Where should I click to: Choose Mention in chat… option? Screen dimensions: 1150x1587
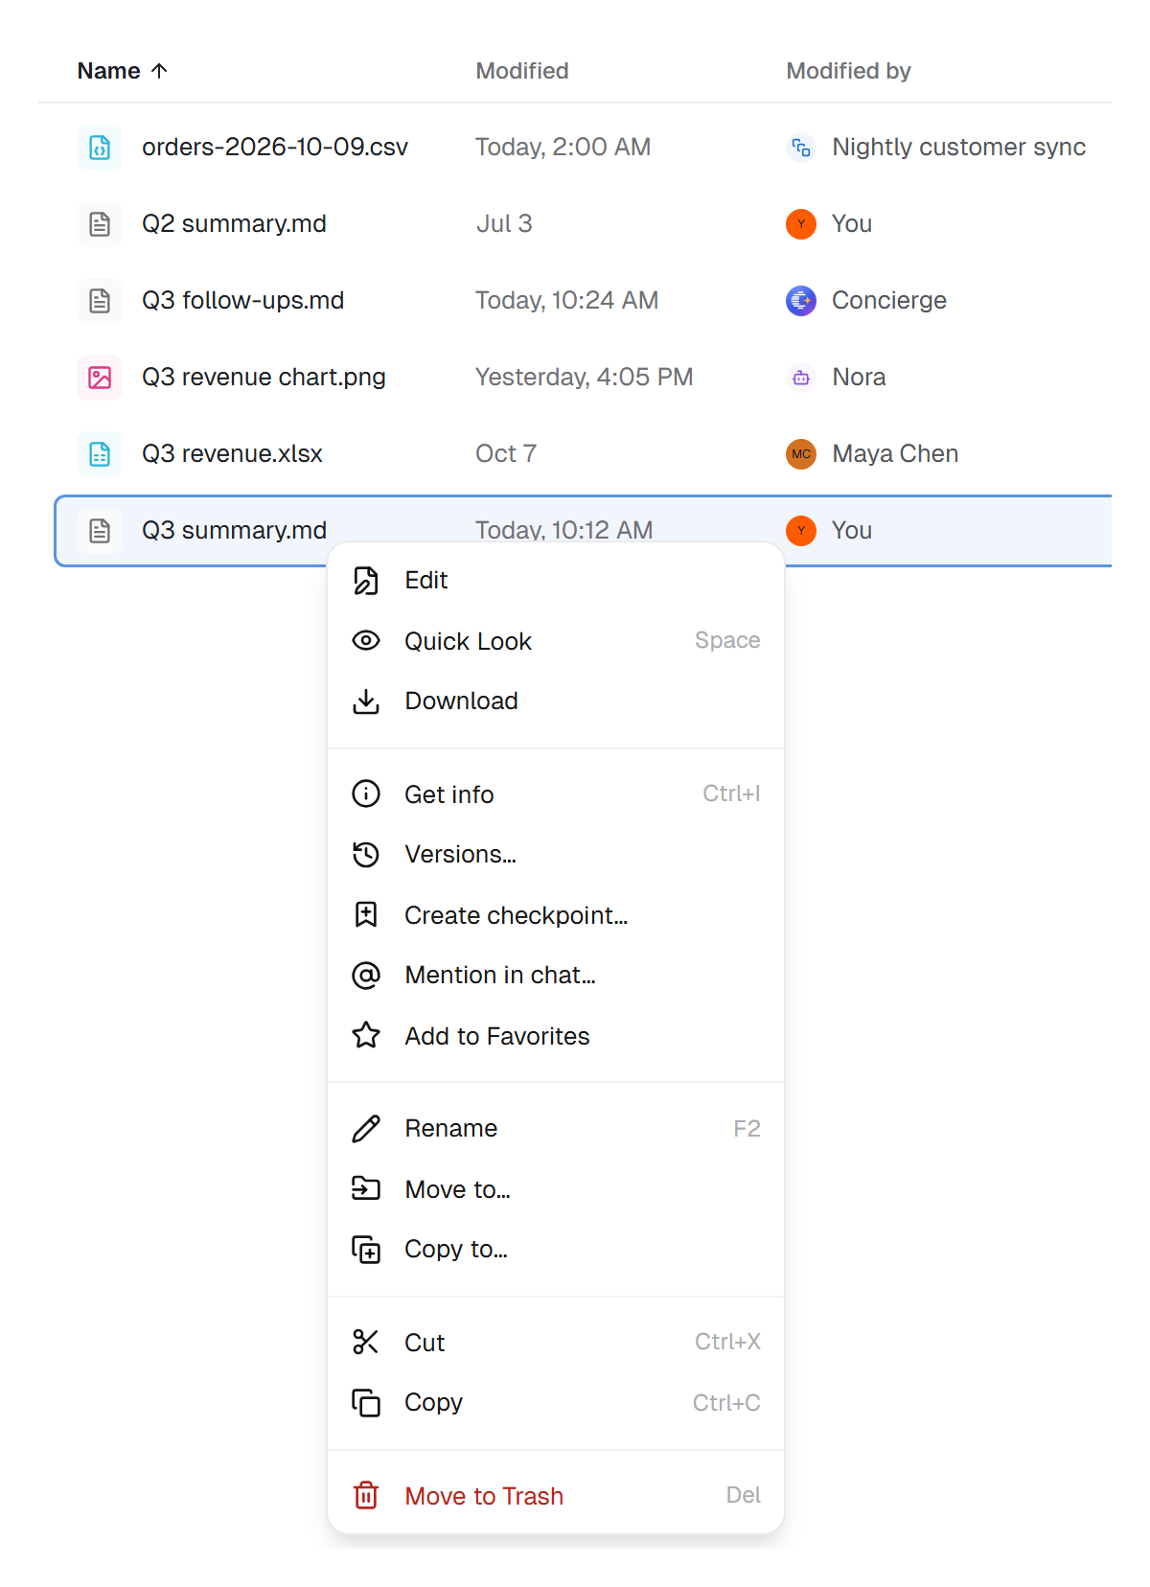(x=556, y=976)
